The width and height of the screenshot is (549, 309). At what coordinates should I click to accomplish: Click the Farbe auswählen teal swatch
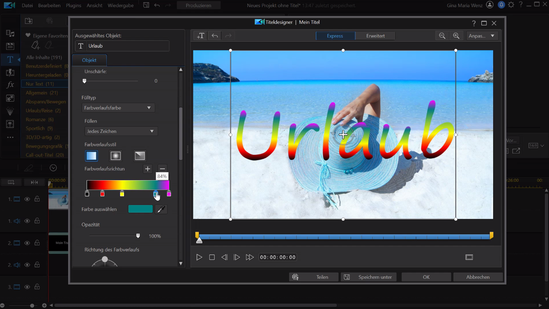click(x=140, y=209)
